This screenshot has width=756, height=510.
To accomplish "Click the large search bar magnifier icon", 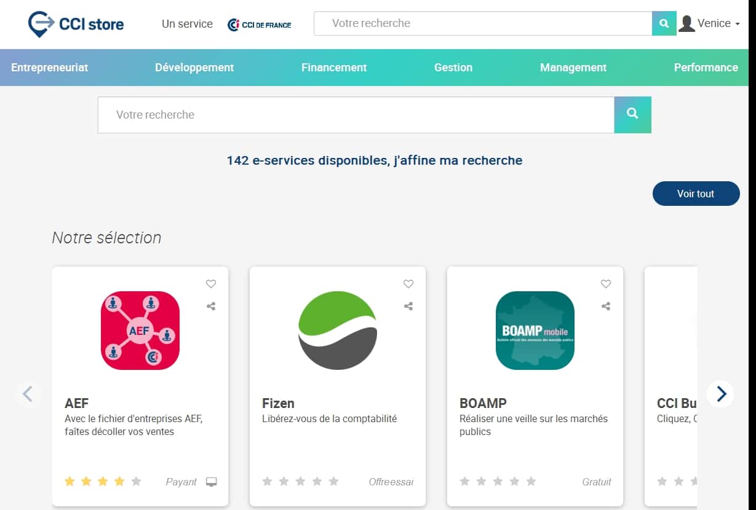I will tap(632, 114).
